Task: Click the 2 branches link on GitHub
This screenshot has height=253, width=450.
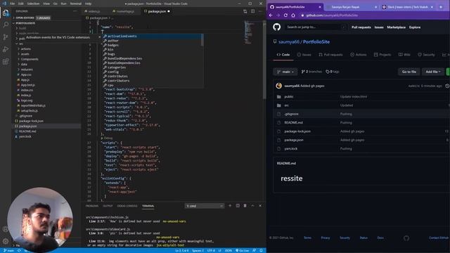Action: point(311,72)
